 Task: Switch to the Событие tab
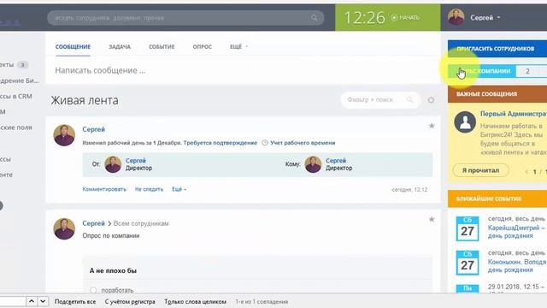point(162,46)
